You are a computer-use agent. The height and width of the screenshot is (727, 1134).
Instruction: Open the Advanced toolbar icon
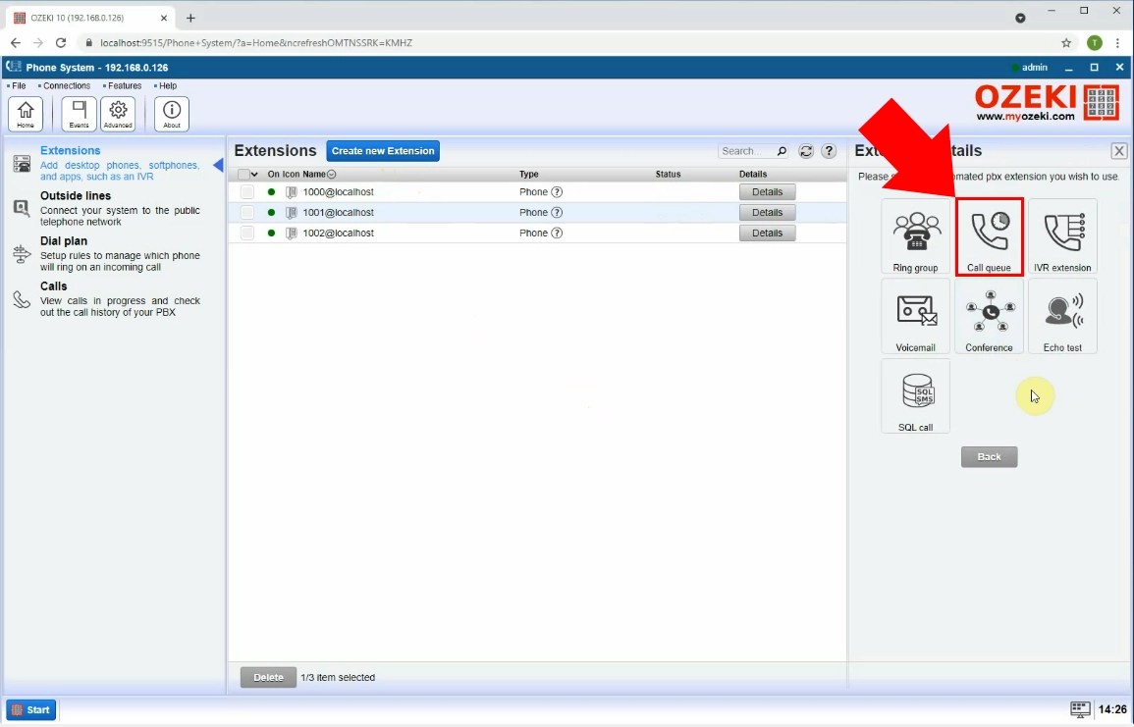point(118,112)
